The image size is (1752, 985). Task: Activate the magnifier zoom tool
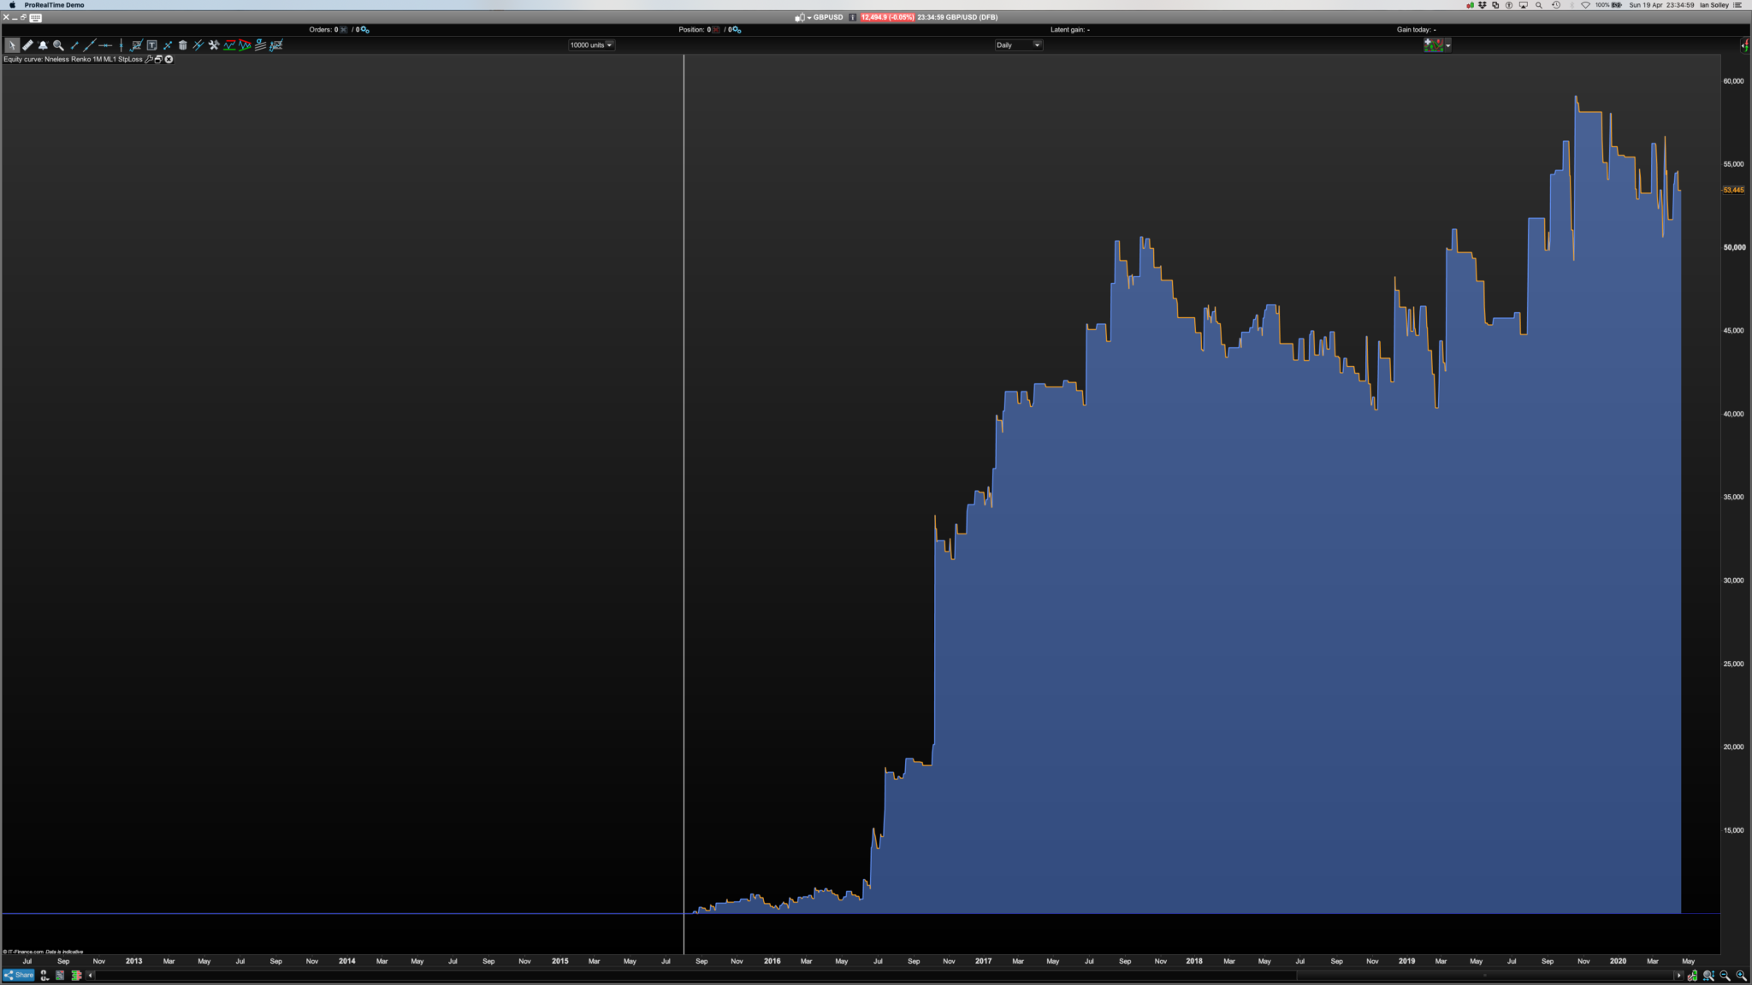58,45
